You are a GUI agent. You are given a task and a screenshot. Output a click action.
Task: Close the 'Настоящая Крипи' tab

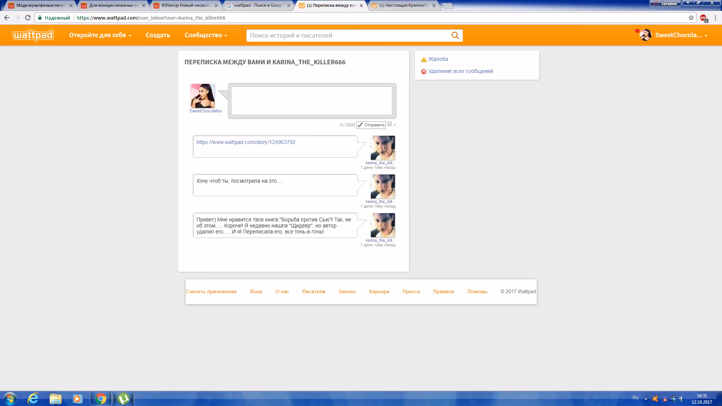pyautogui.click(x=434, y=6)
